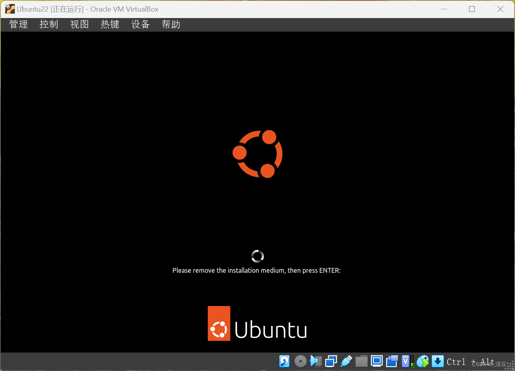Click the recording status icon
Image resolution: width=515 pixels, height=371 pixels.
click(392, 361)
